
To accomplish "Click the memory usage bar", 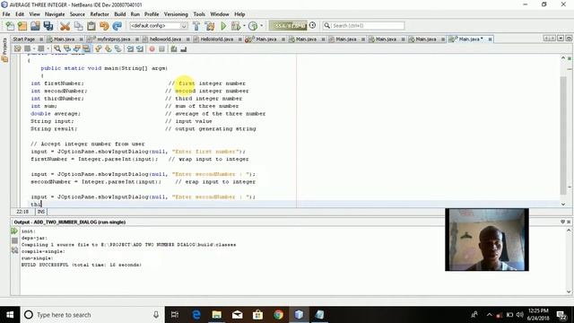I will point(288,25).
